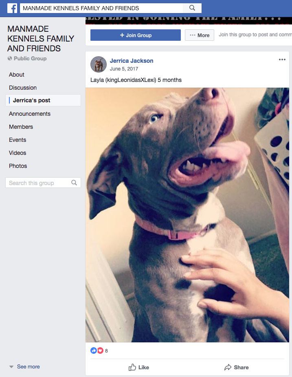
Task: Open the dog photo in the post
Action: (187, 215)
